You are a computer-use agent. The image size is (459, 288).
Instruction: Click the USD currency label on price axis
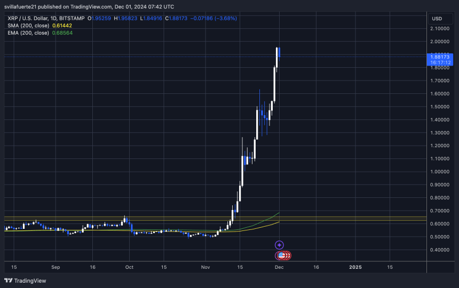(x=437, y=19)
